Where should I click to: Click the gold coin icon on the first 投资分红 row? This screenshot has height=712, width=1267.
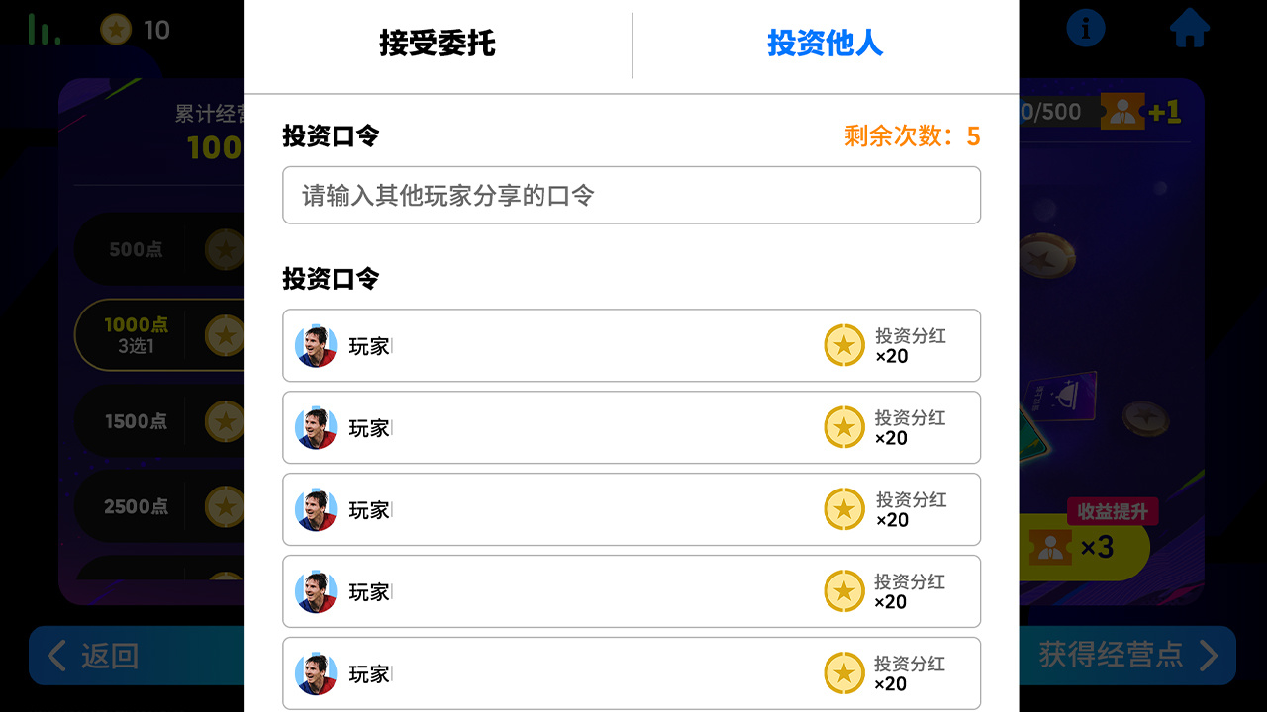[843, 345]
